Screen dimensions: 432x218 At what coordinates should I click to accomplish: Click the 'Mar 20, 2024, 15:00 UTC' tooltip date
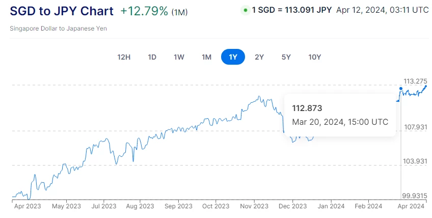(x=340, y=122)
